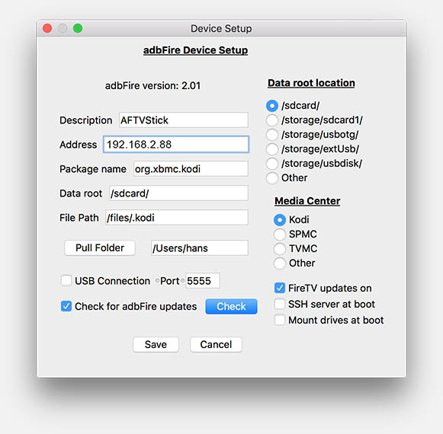
Task: Click the green zoom window button
Action: click(x=78, y=28)
